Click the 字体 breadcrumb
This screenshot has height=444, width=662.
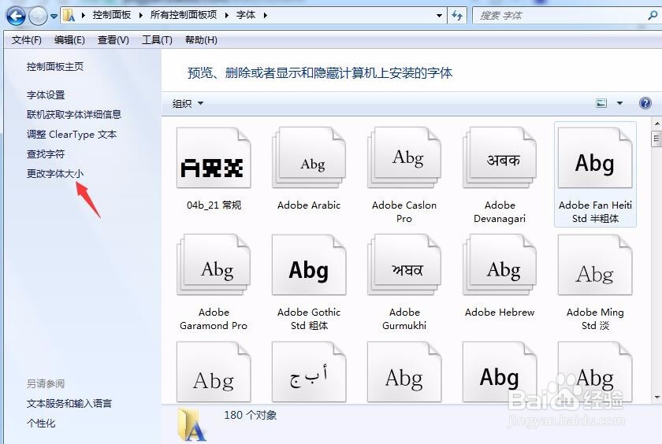point(246,15)
